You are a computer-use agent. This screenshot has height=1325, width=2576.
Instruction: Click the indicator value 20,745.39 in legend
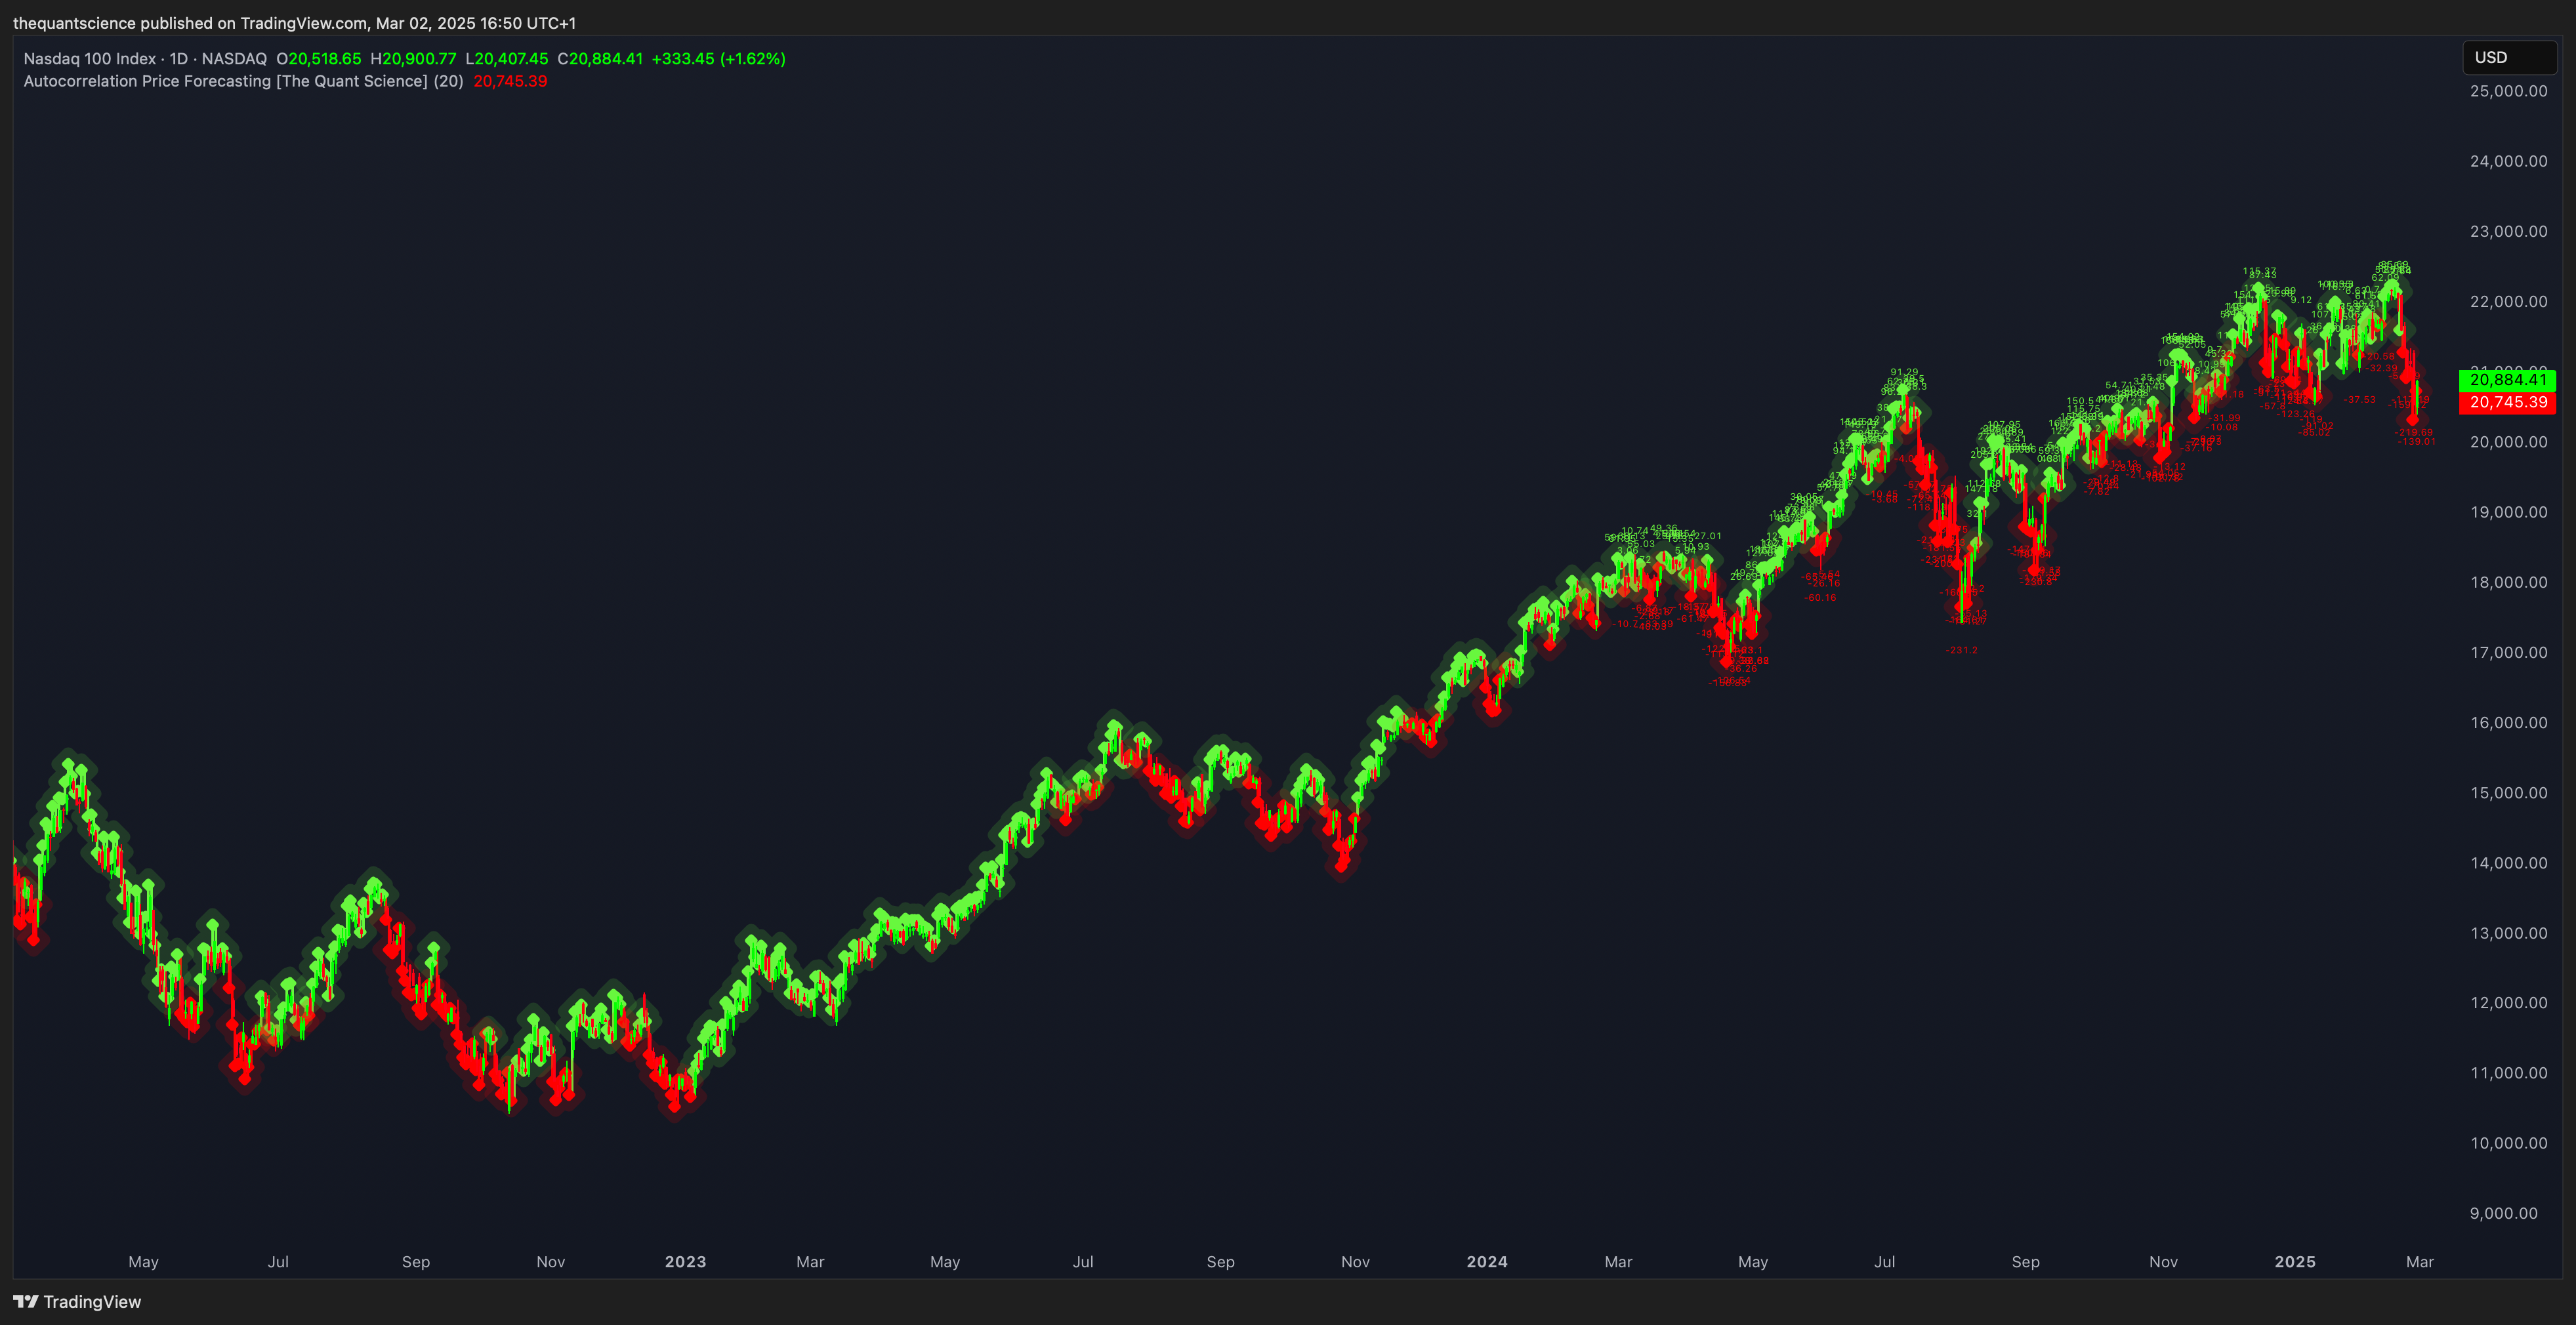coord(510,81)
